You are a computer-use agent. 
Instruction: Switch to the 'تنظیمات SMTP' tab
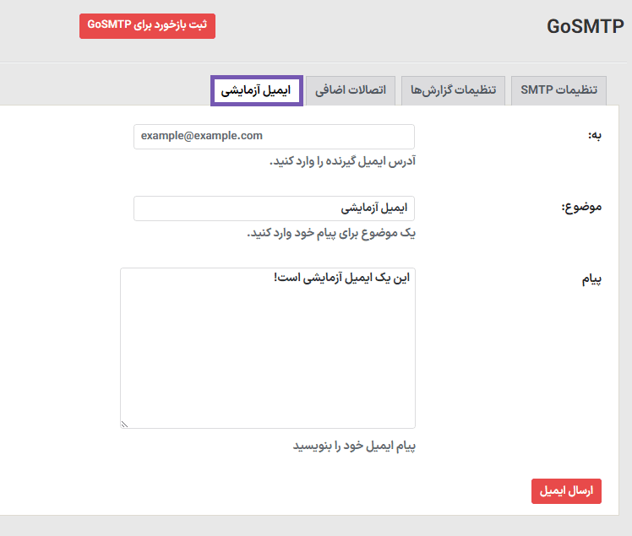[558, 89]
